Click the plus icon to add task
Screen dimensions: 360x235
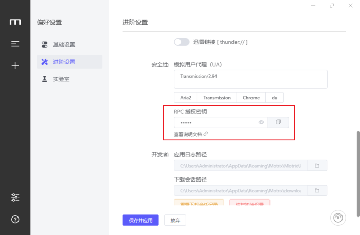click(15, 66)
